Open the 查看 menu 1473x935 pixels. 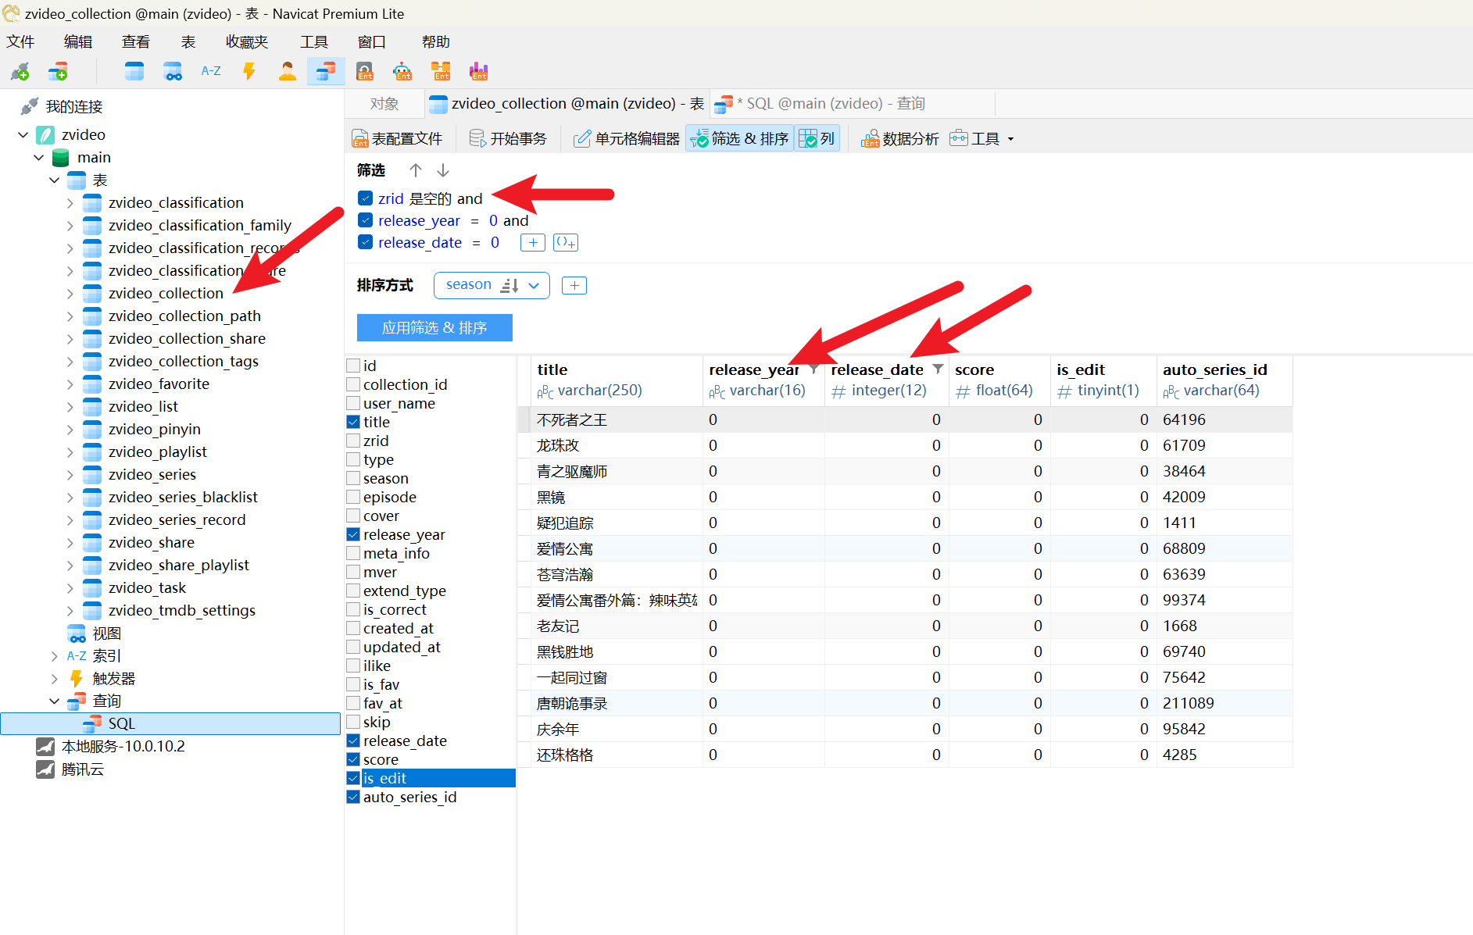(136, 42)
